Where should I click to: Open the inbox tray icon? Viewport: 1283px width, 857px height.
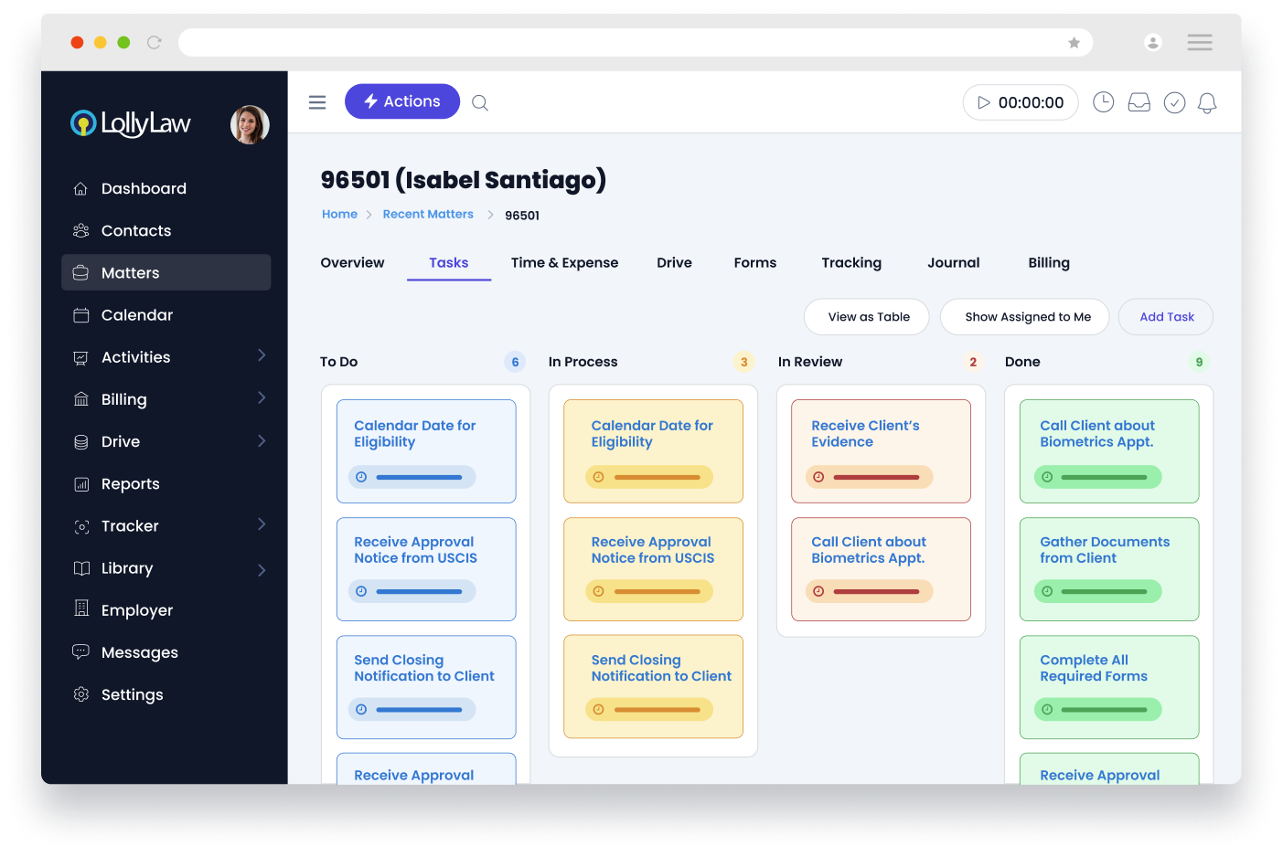(x=1139, y=102)
